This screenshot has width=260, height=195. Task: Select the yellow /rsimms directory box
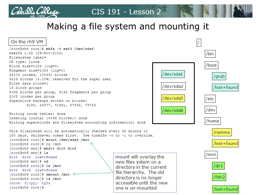[x=222, y=132]
